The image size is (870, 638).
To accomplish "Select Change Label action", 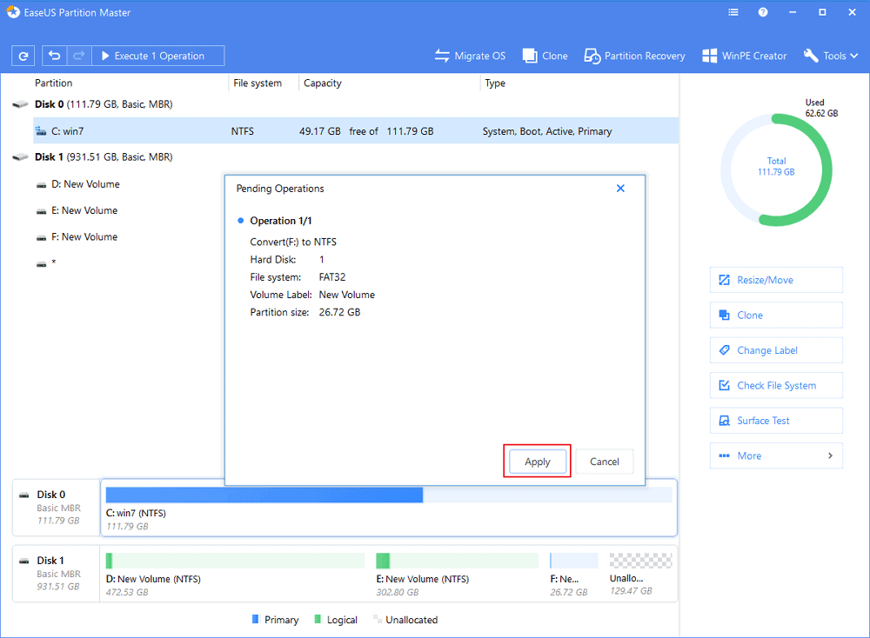I will [x=776, y=350].
